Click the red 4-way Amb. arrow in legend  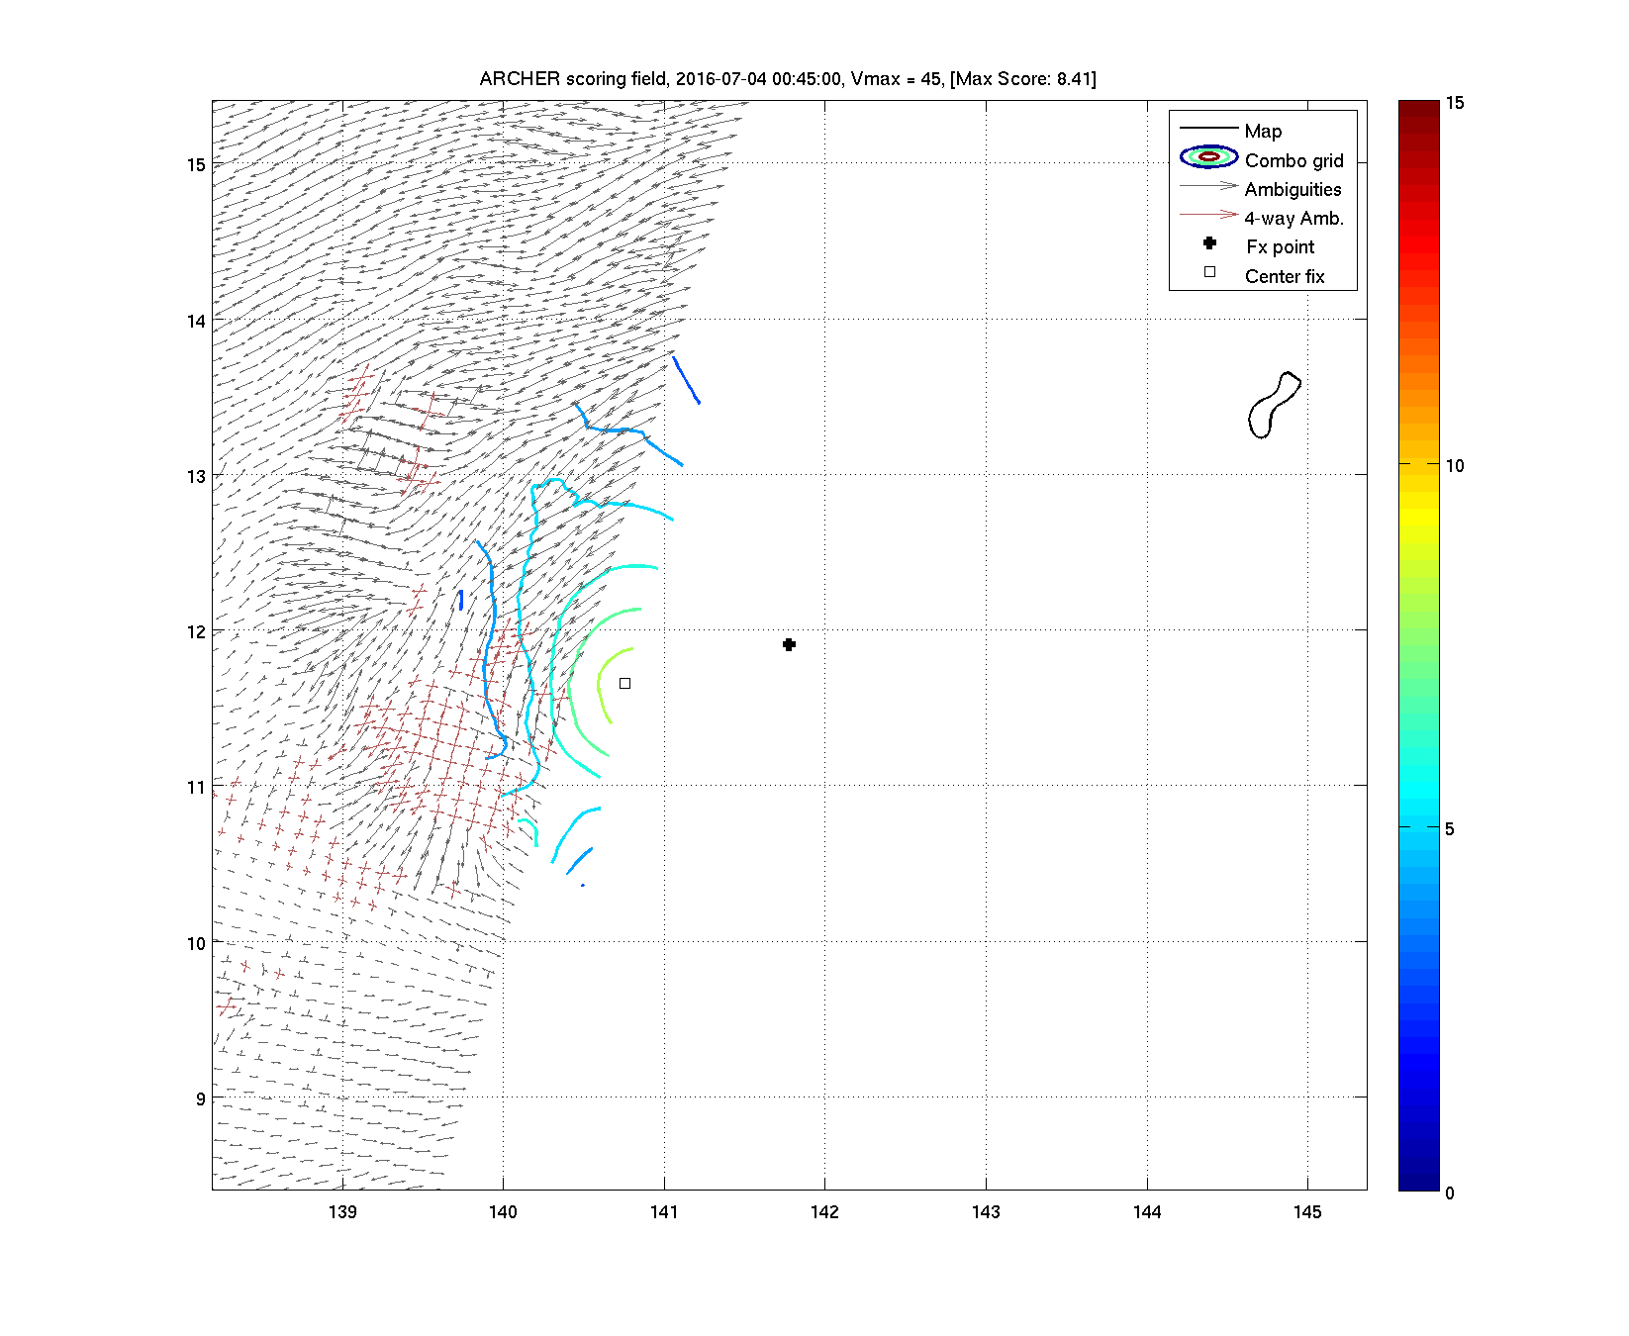click(1208, 215)
